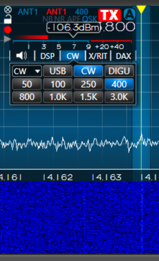Click the 400 filter width label at top
This screenshot has width=159, height=261.
tap(81, 12)
